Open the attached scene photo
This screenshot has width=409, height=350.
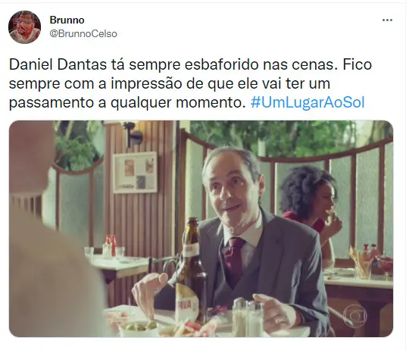(201, 229)
